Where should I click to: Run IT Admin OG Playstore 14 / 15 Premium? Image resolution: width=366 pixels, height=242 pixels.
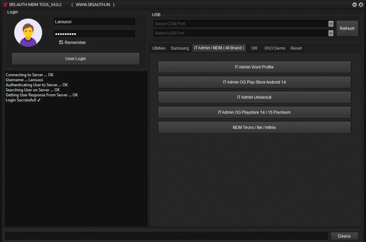pos(254,113)
